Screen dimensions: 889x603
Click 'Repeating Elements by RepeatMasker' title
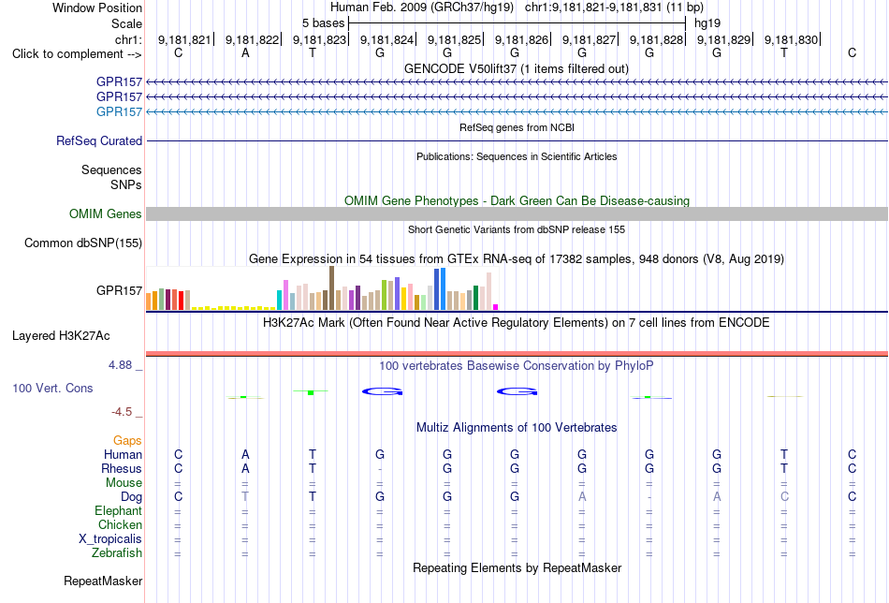click(517, 567)
